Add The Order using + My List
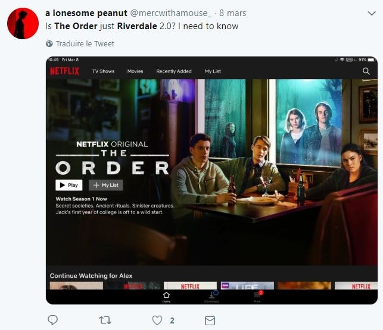This screenshot has height=330, width=383. coord(106,185)
